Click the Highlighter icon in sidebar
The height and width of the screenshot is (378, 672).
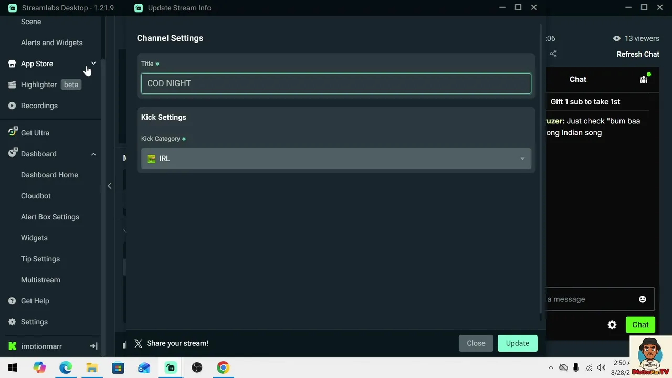tap(12, 85)
